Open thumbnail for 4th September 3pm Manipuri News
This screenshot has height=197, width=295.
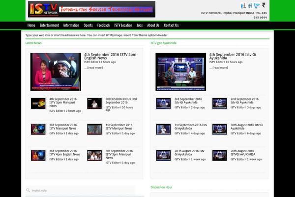coord(38,103)
